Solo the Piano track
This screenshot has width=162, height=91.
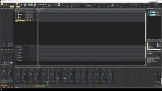pos(28,19)
